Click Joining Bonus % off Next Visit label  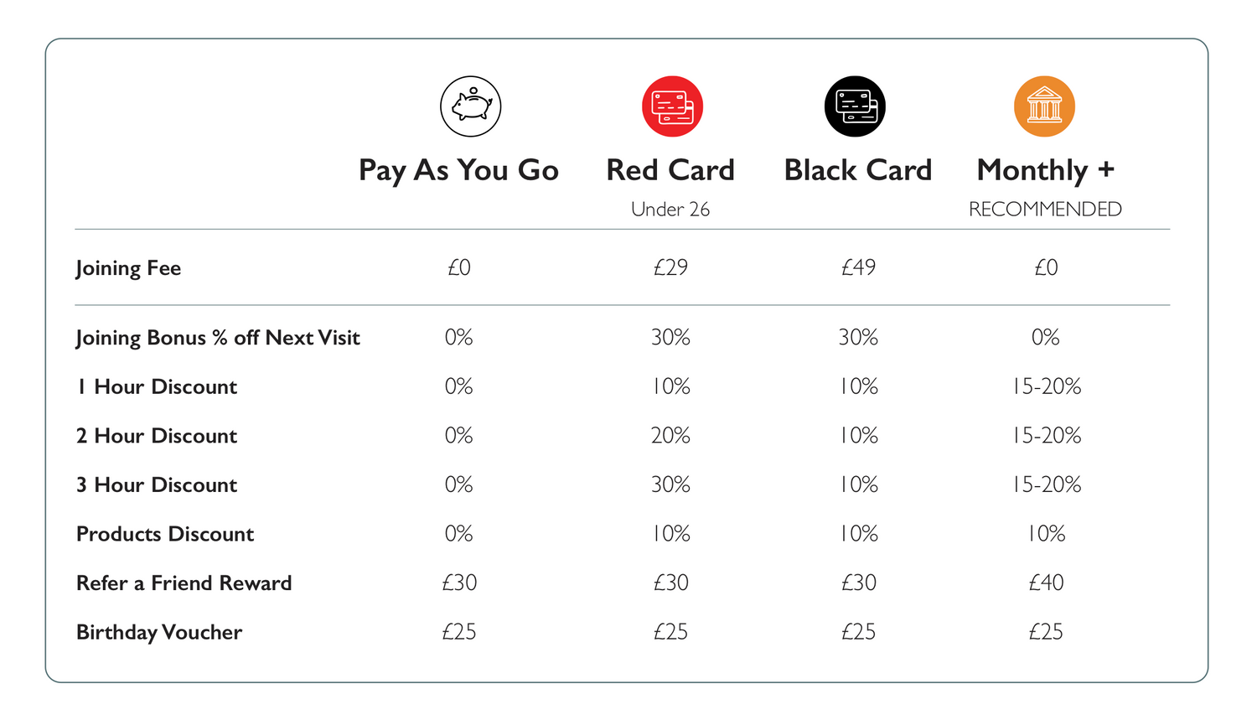pyautogui.click(x=218, y=338)
